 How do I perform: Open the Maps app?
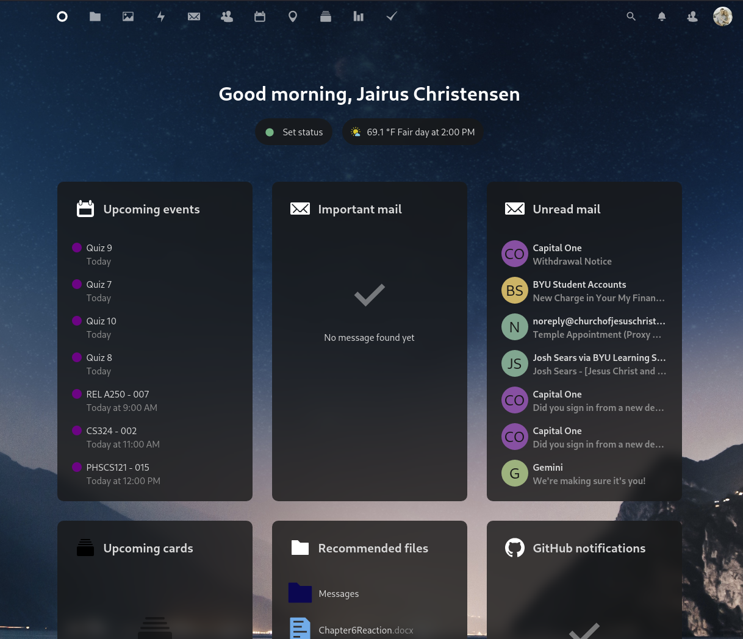pyautogui.click(x=293, y=16)
